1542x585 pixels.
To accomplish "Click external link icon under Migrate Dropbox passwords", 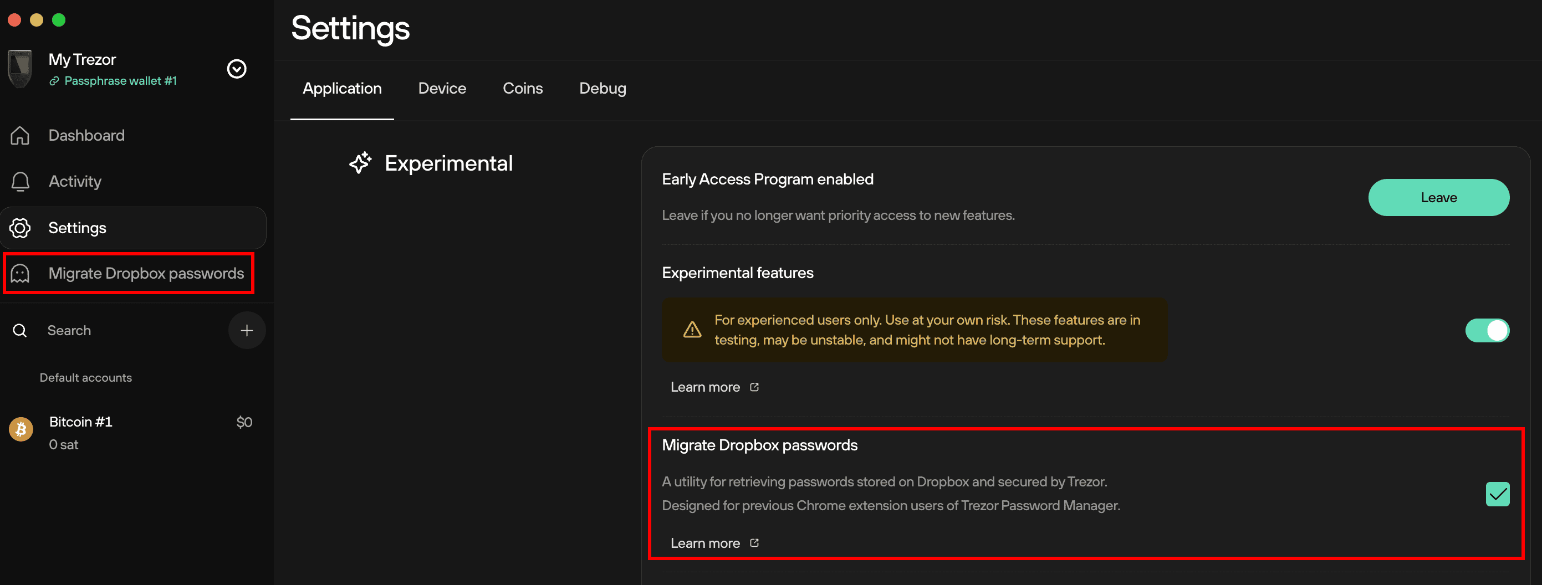I will point(754,542).
